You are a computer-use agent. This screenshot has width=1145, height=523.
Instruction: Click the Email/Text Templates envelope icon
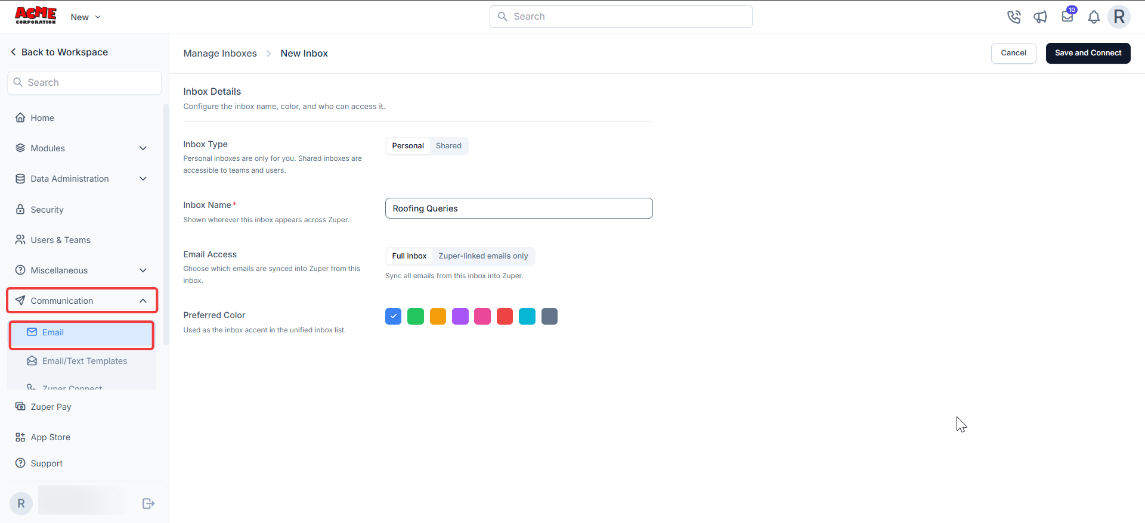point(32,360)
